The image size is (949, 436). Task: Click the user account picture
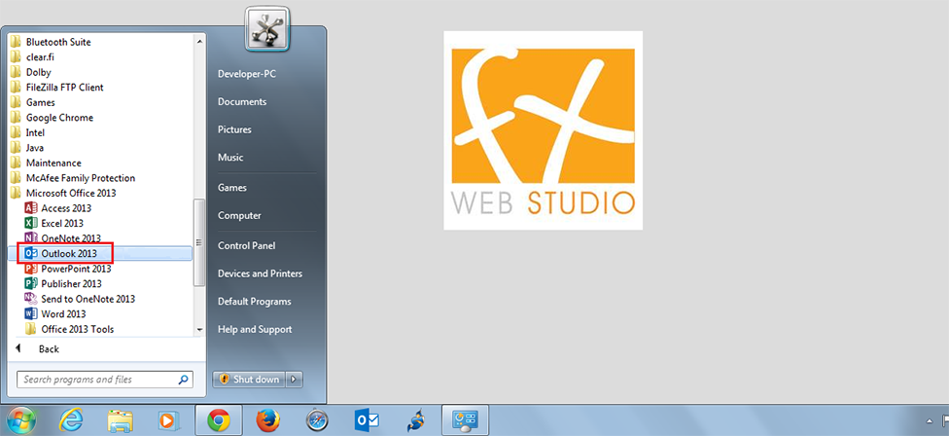[x=266, y=29]
